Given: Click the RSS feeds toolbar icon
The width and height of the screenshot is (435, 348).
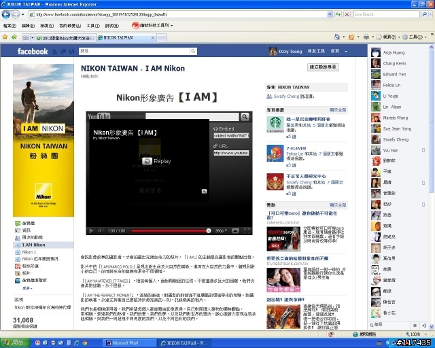Looking at the screenshot, I should (351, 37).
